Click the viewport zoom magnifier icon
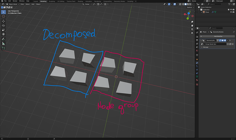Image resolution: width=236 pixels, height=140 pixels. [192, 22]
